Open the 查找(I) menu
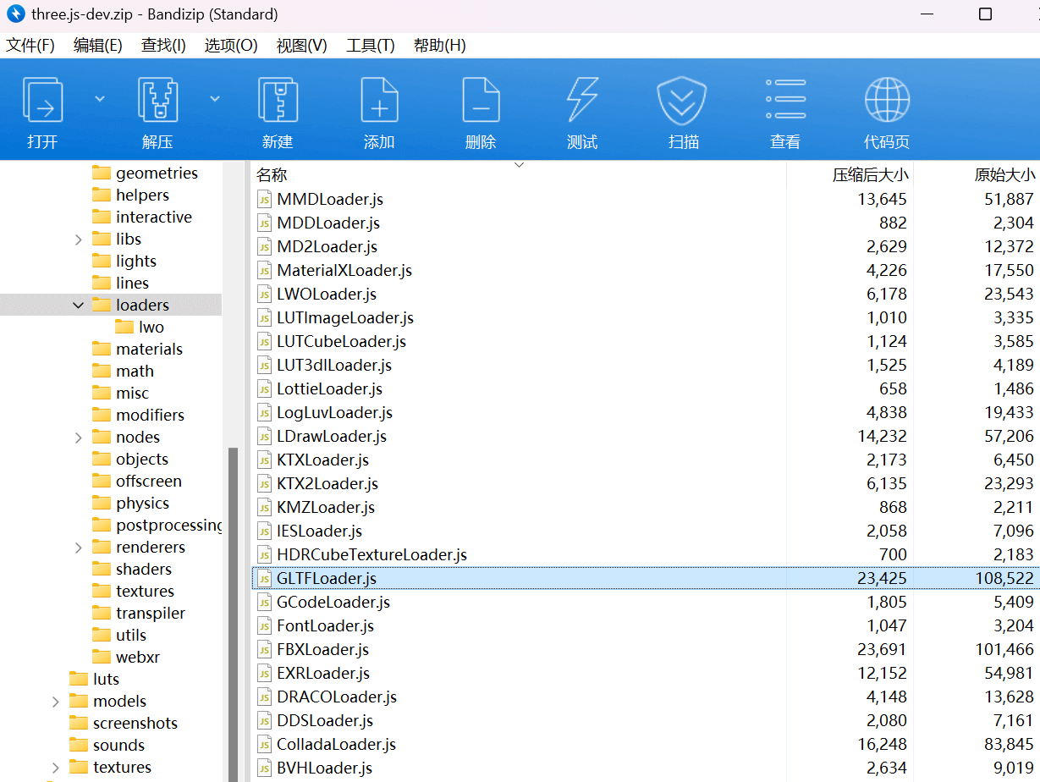The width and height of the screenshot is (1040, 782). 163,46
